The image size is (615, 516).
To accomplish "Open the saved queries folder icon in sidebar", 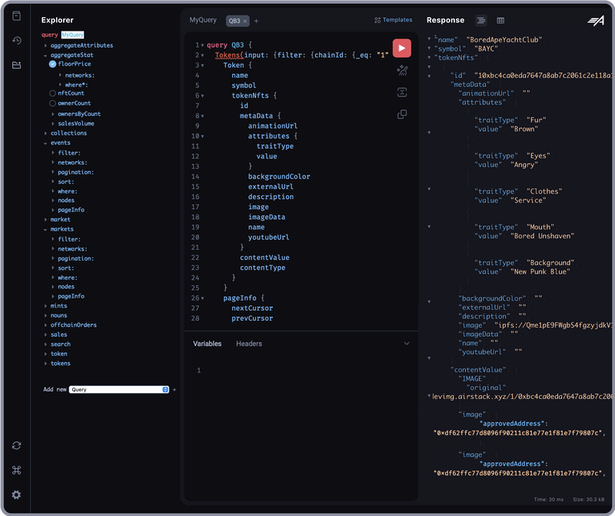I will tap(16, 66).
